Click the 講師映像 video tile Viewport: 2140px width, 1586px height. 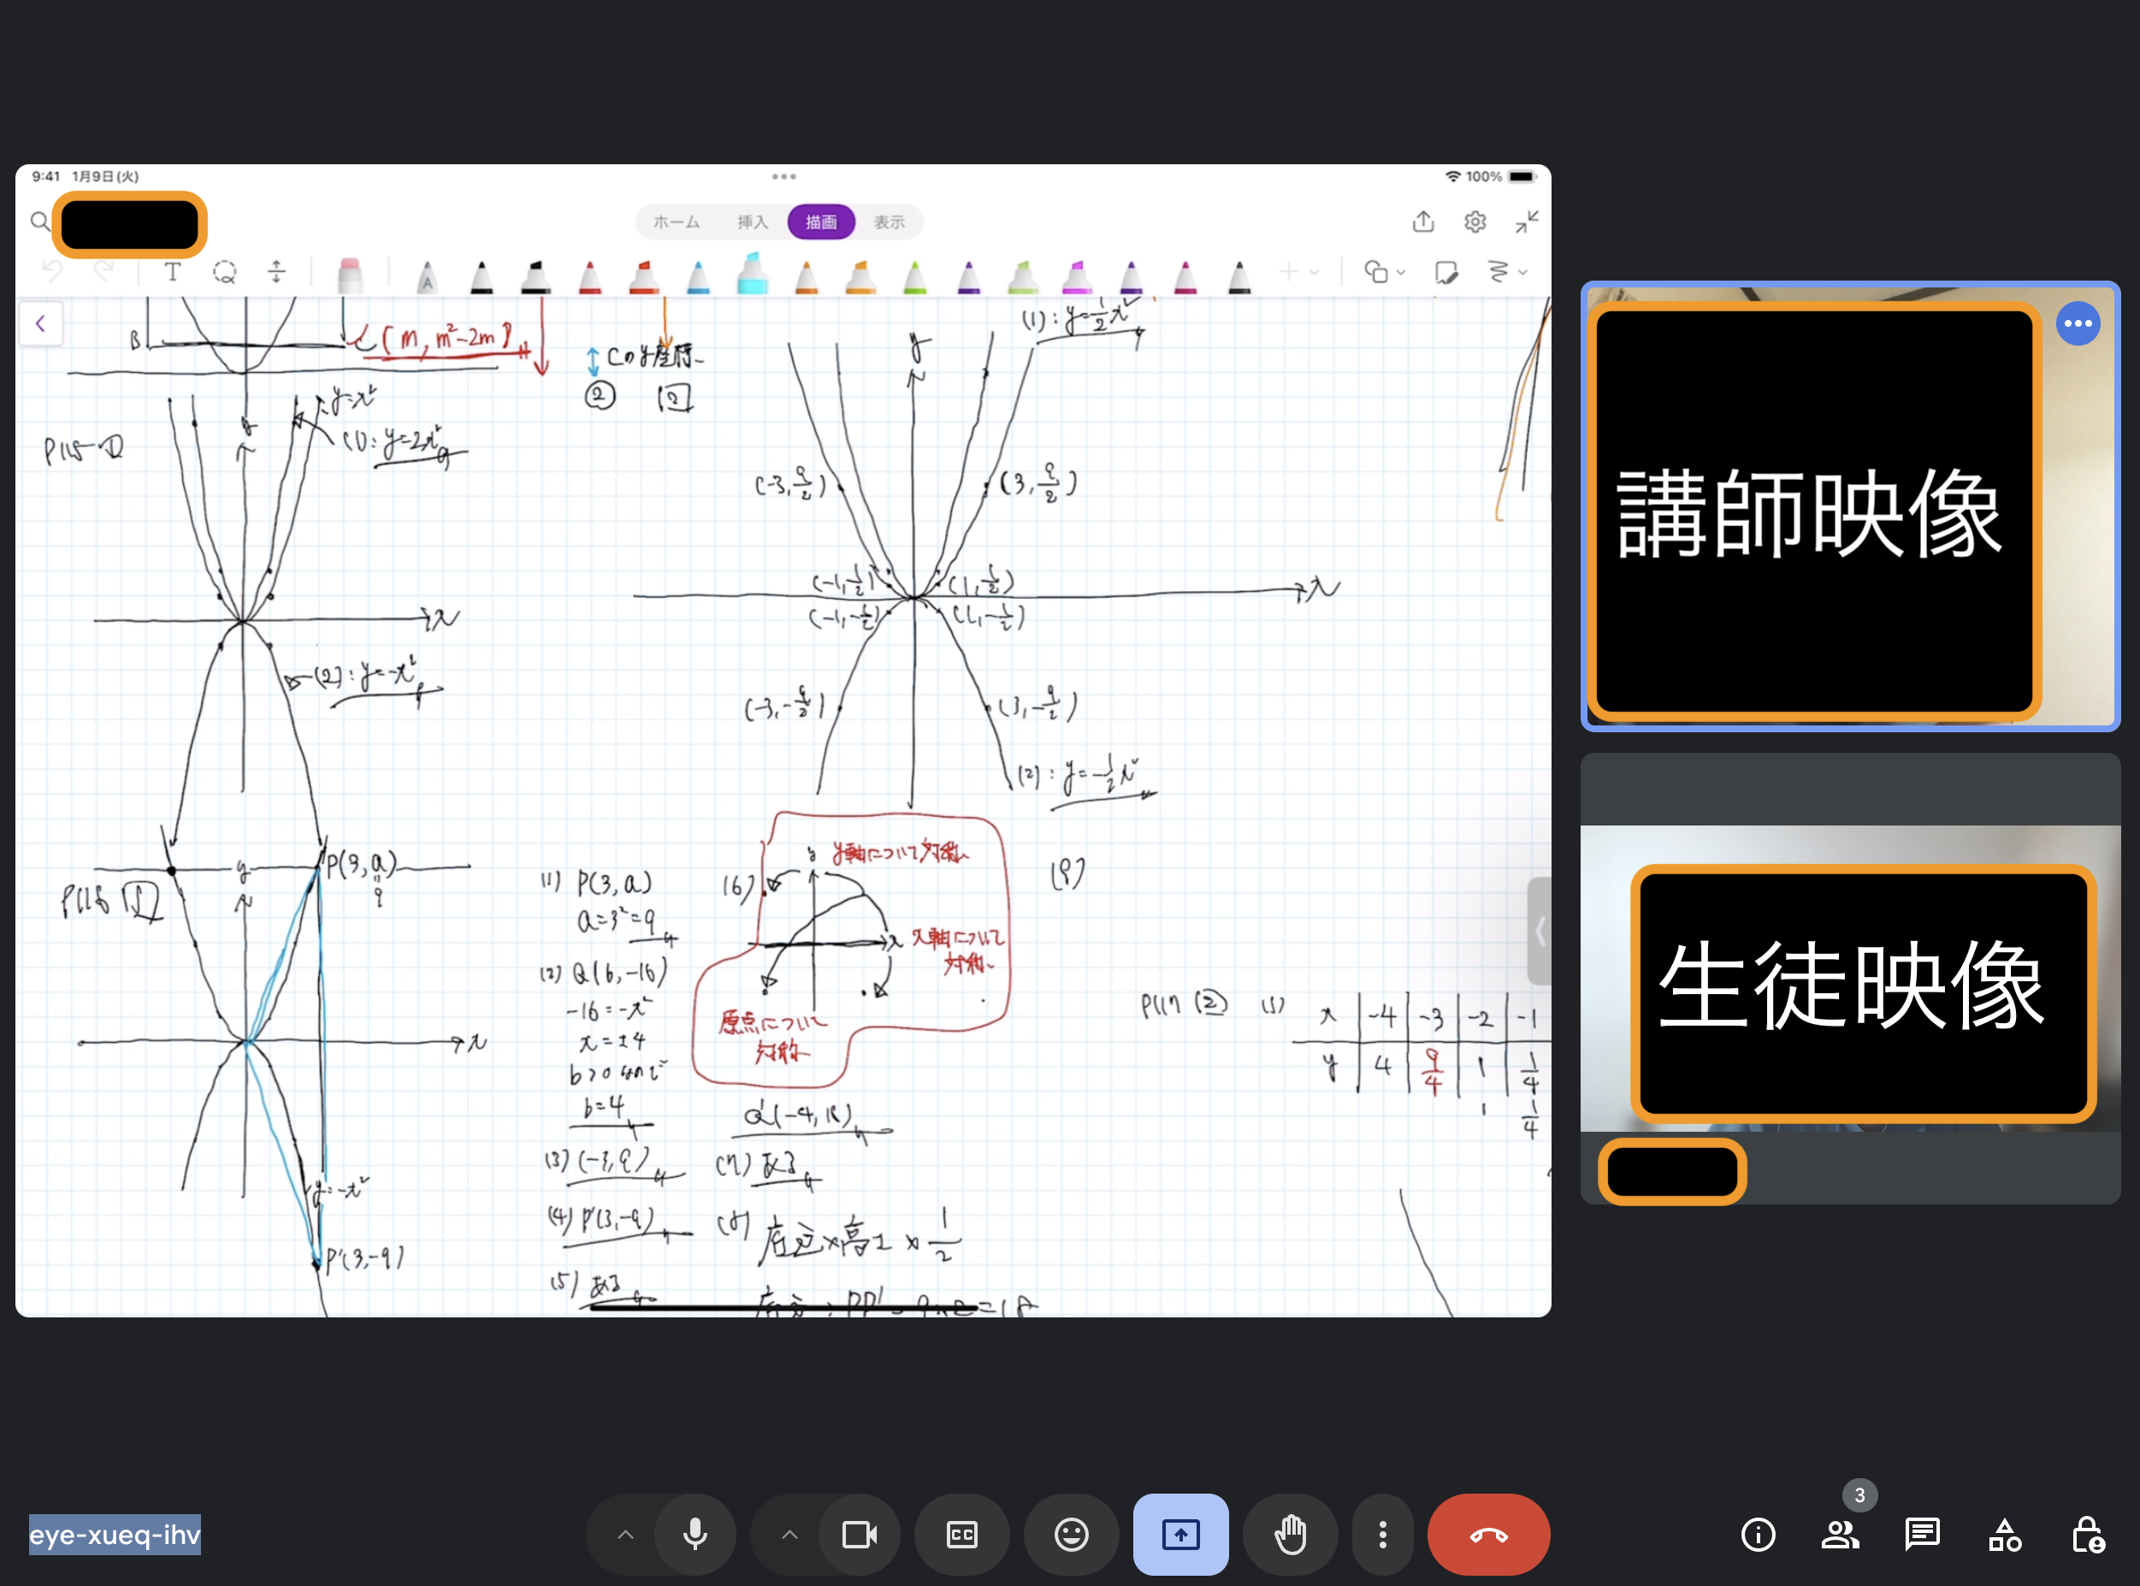pos(1850,506)
